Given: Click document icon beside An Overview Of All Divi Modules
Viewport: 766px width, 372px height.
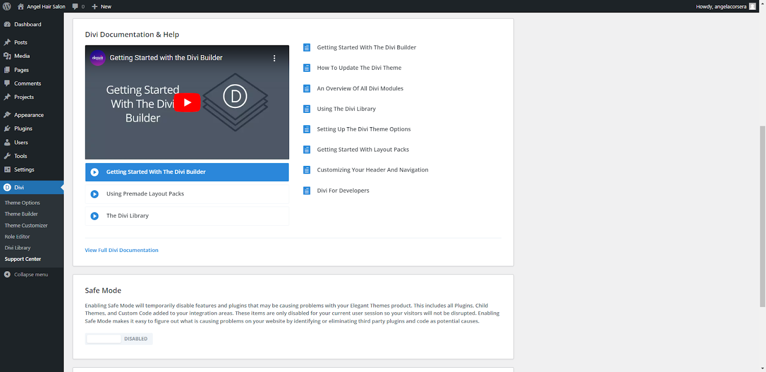Looking at the screenshot, I should (307, 88).
